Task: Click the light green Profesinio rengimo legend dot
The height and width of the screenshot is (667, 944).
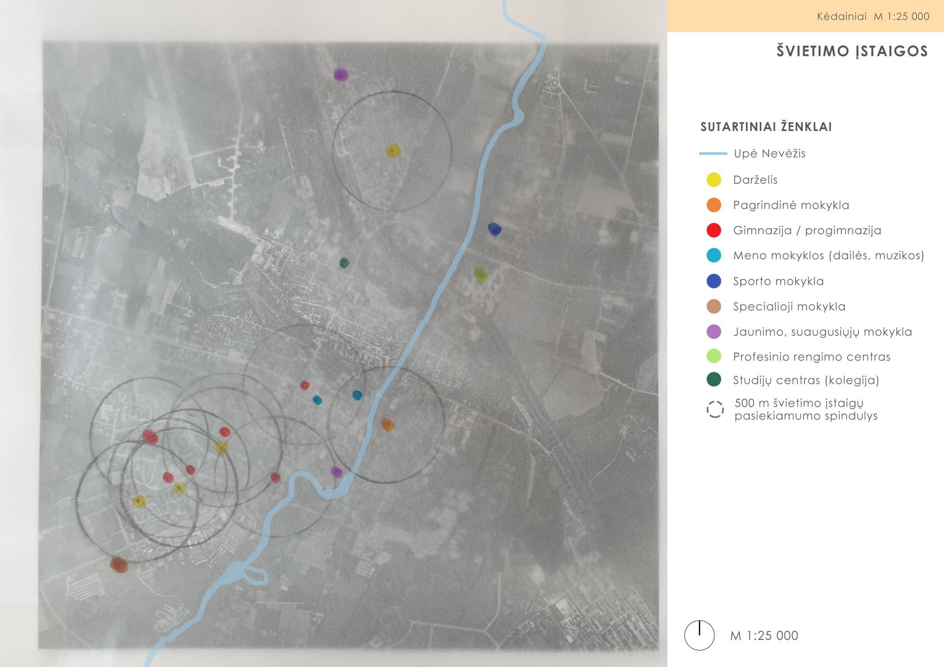Action: (713, 356)
